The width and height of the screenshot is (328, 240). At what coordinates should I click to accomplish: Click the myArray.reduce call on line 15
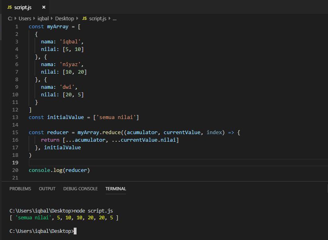point(97,132)
